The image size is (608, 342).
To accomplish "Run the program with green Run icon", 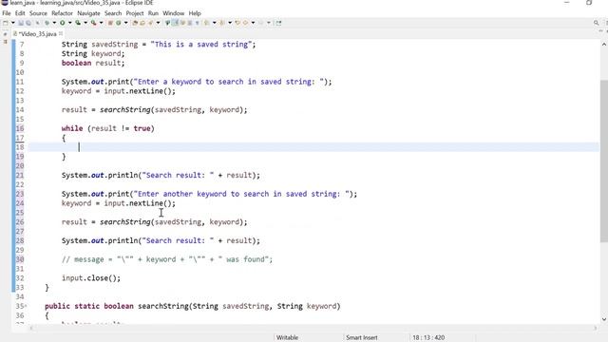I will [x=62, y=23].
